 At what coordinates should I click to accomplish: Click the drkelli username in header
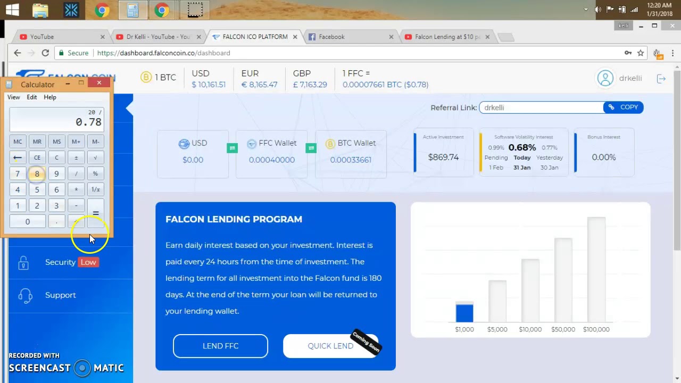[x=630, y=78]
